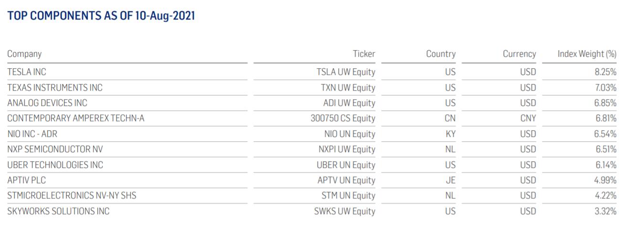Click the JE country code cell

point(451,180)
